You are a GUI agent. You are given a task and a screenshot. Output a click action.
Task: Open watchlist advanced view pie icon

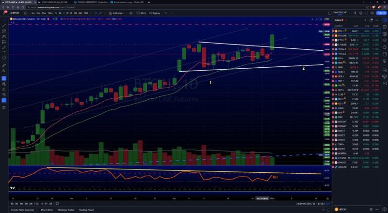tap(371, 20)
